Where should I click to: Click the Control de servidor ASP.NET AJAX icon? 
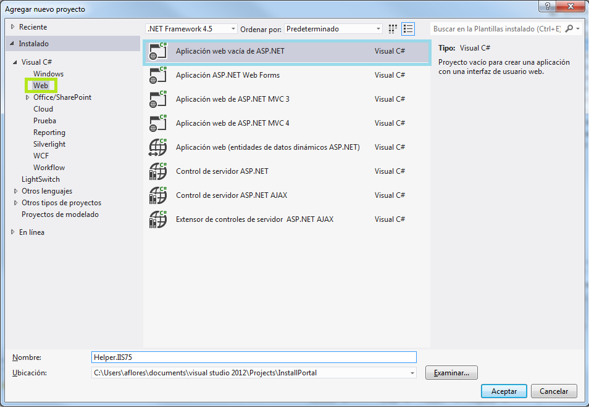(x=158, y=195)
